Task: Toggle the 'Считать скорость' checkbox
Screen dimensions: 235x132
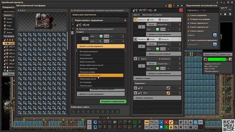Action: (x=188, y=31)
